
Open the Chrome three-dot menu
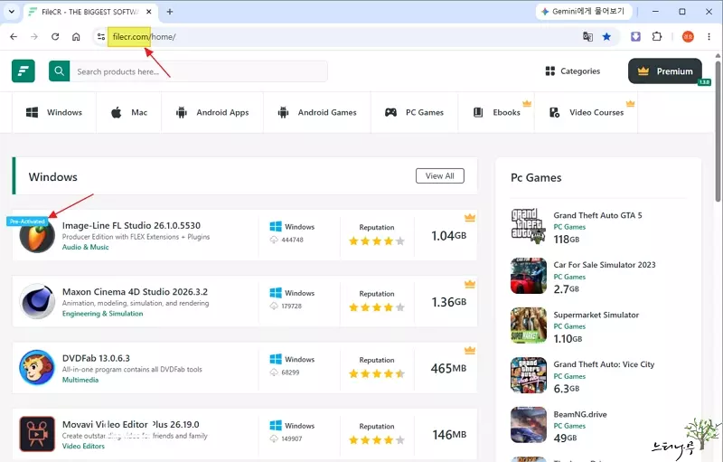709,36
